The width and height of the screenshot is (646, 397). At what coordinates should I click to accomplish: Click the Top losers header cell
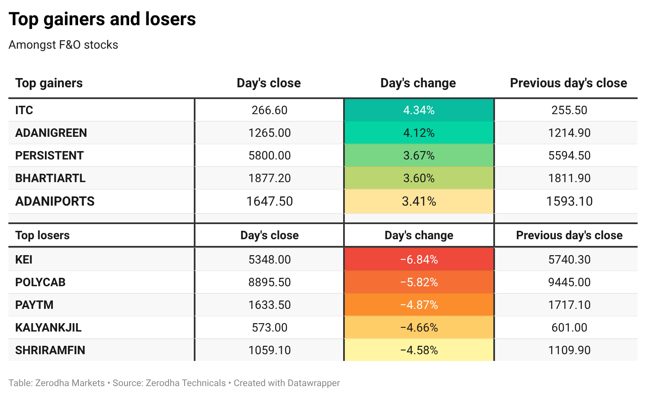(101, 235)
